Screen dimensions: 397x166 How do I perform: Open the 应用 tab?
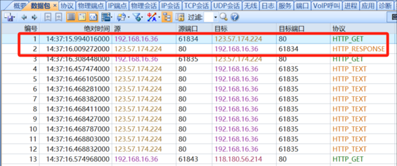click(368, 5)
